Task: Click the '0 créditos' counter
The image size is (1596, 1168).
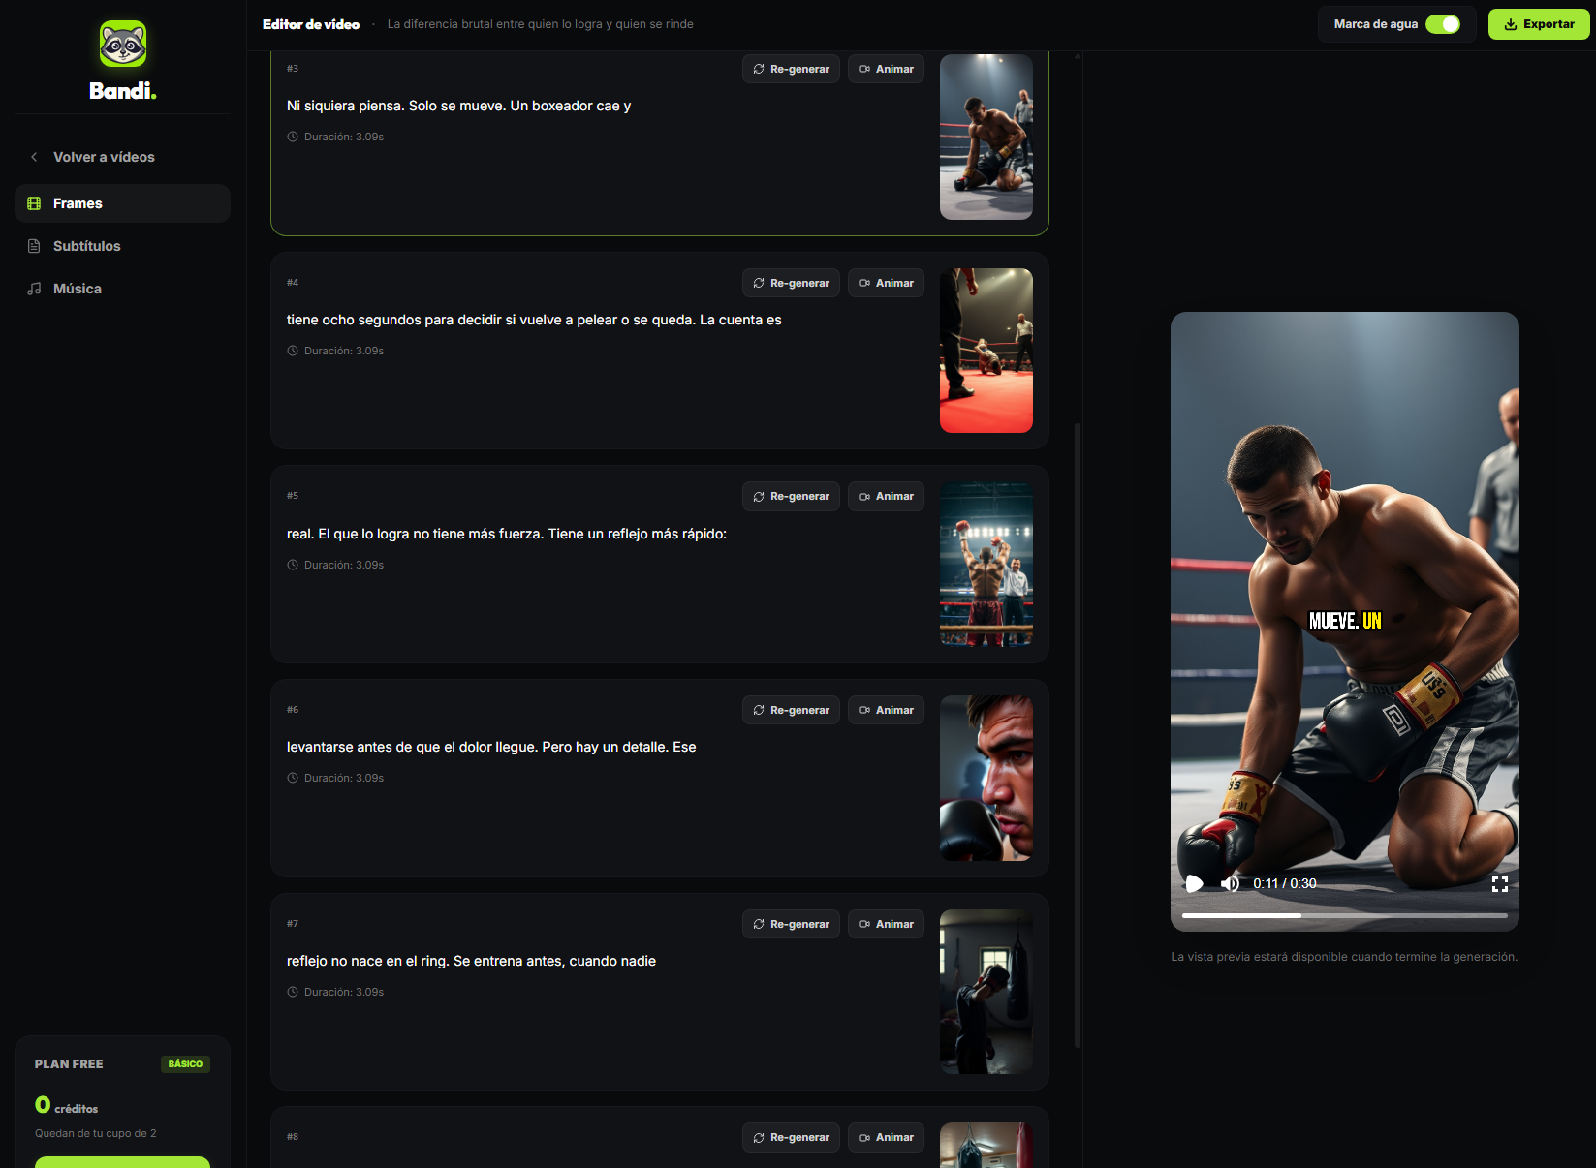Action: click(x=67, y=1106)
